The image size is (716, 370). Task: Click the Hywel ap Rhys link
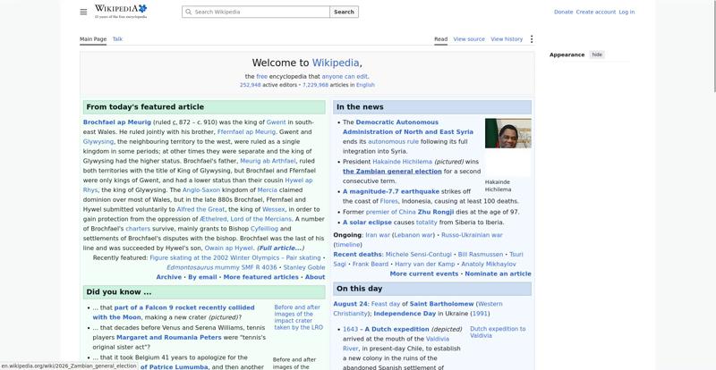pyautogui.click(x=198, y=185)
